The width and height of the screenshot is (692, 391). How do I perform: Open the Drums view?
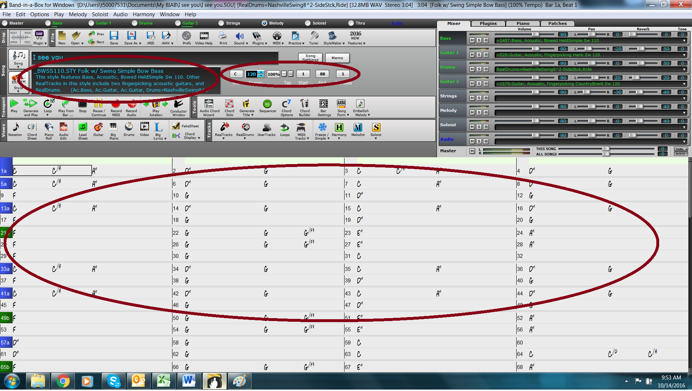pyautogui.click(x=129, y=129)
